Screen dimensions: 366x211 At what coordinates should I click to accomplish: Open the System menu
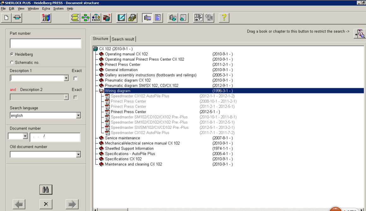coord(58,9)
